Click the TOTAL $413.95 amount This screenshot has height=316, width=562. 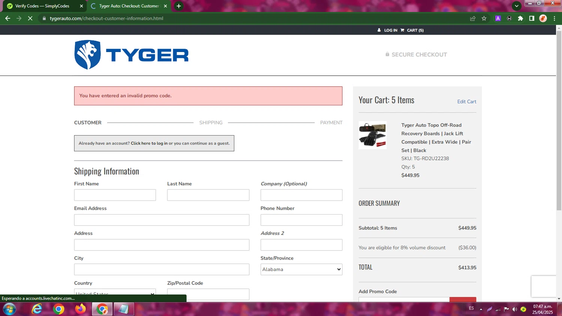467,268
